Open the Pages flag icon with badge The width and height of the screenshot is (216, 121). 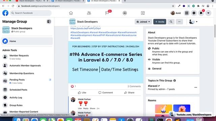coord(107,13)
